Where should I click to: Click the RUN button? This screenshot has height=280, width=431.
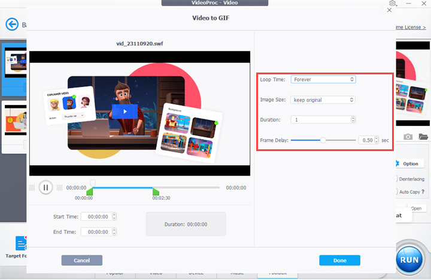[409, 260]
